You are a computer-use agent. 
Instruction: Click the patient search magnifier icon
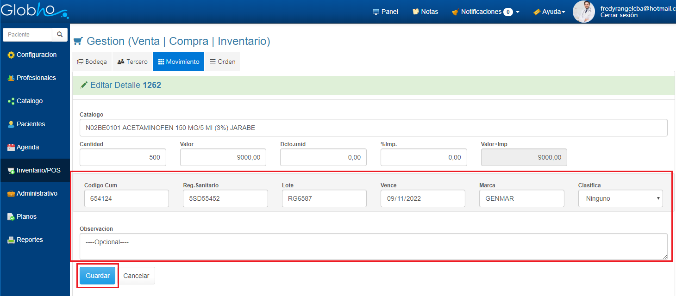[x=59, y=35]
